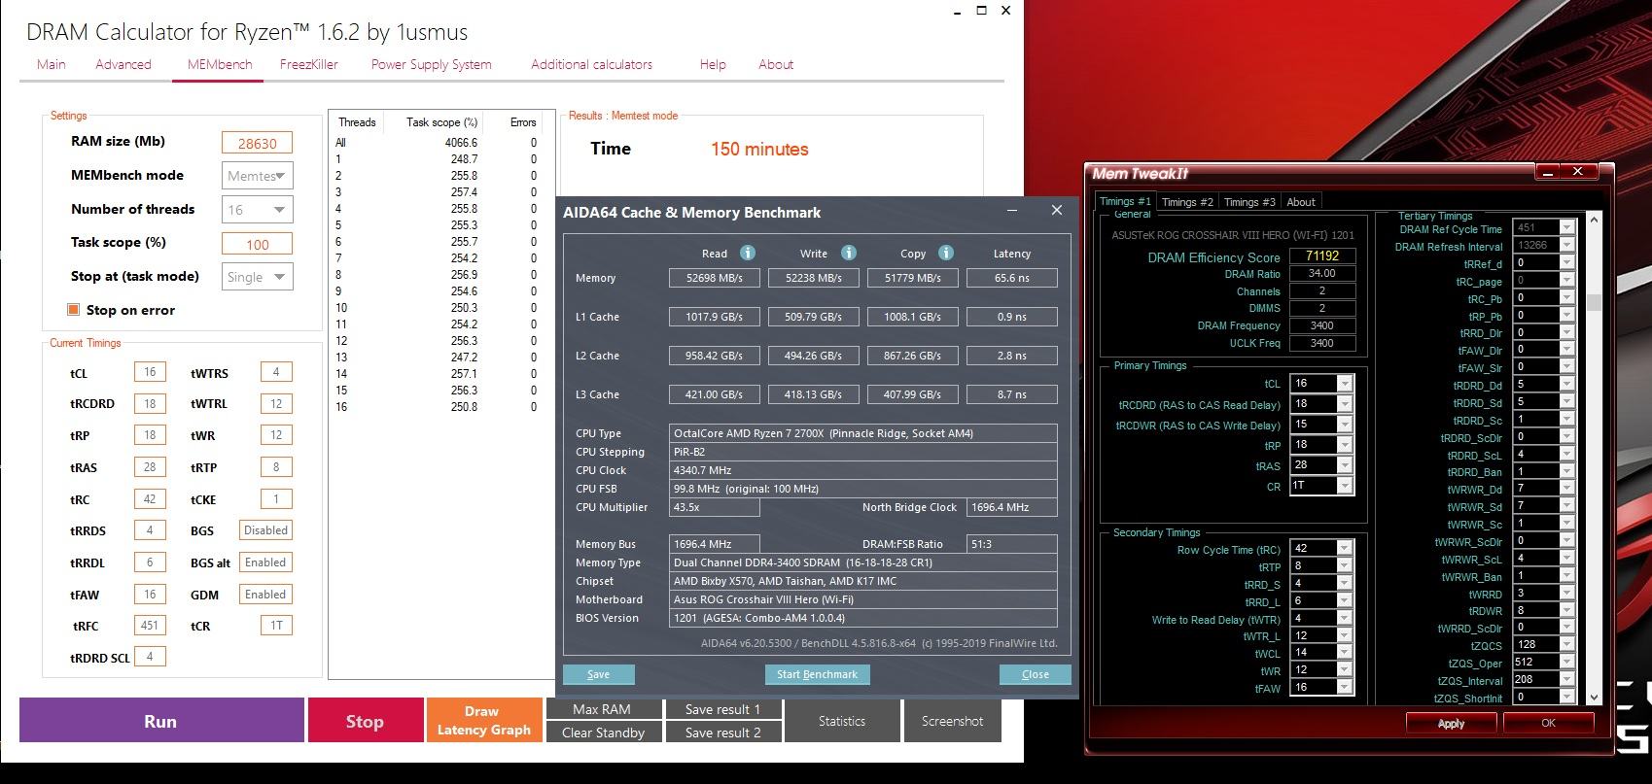Viewport: 1652px width, 784px height.
Task: Expand the tWRWR_Sd dropdown in Mem TweakIt
Action: pos(1567,506)
